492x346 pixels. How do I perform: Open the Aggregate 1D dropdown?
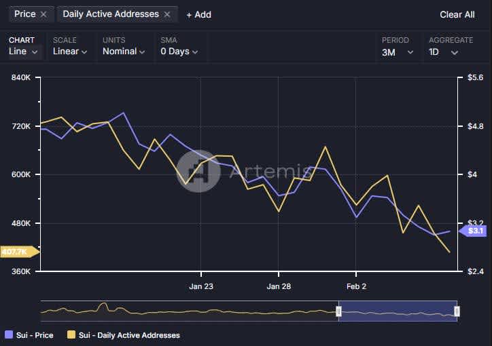click(x=443, y=52)
